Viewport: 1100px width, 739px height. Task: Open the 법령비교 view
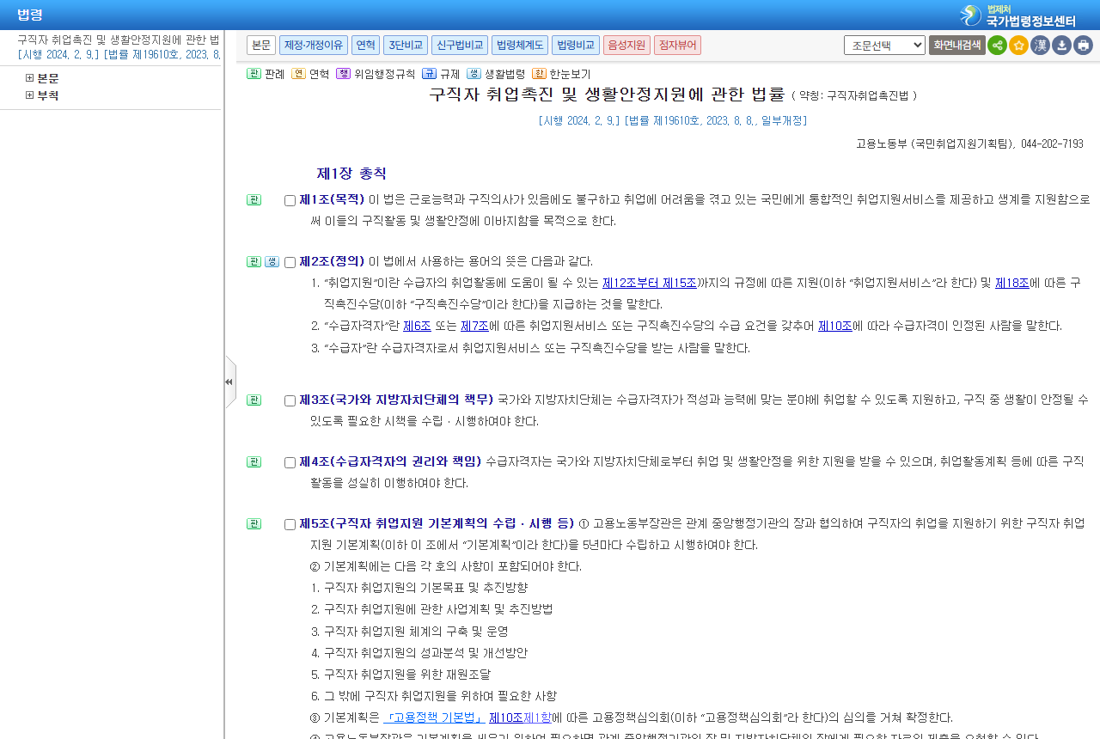pyautogui.click(x=576, y=45)
